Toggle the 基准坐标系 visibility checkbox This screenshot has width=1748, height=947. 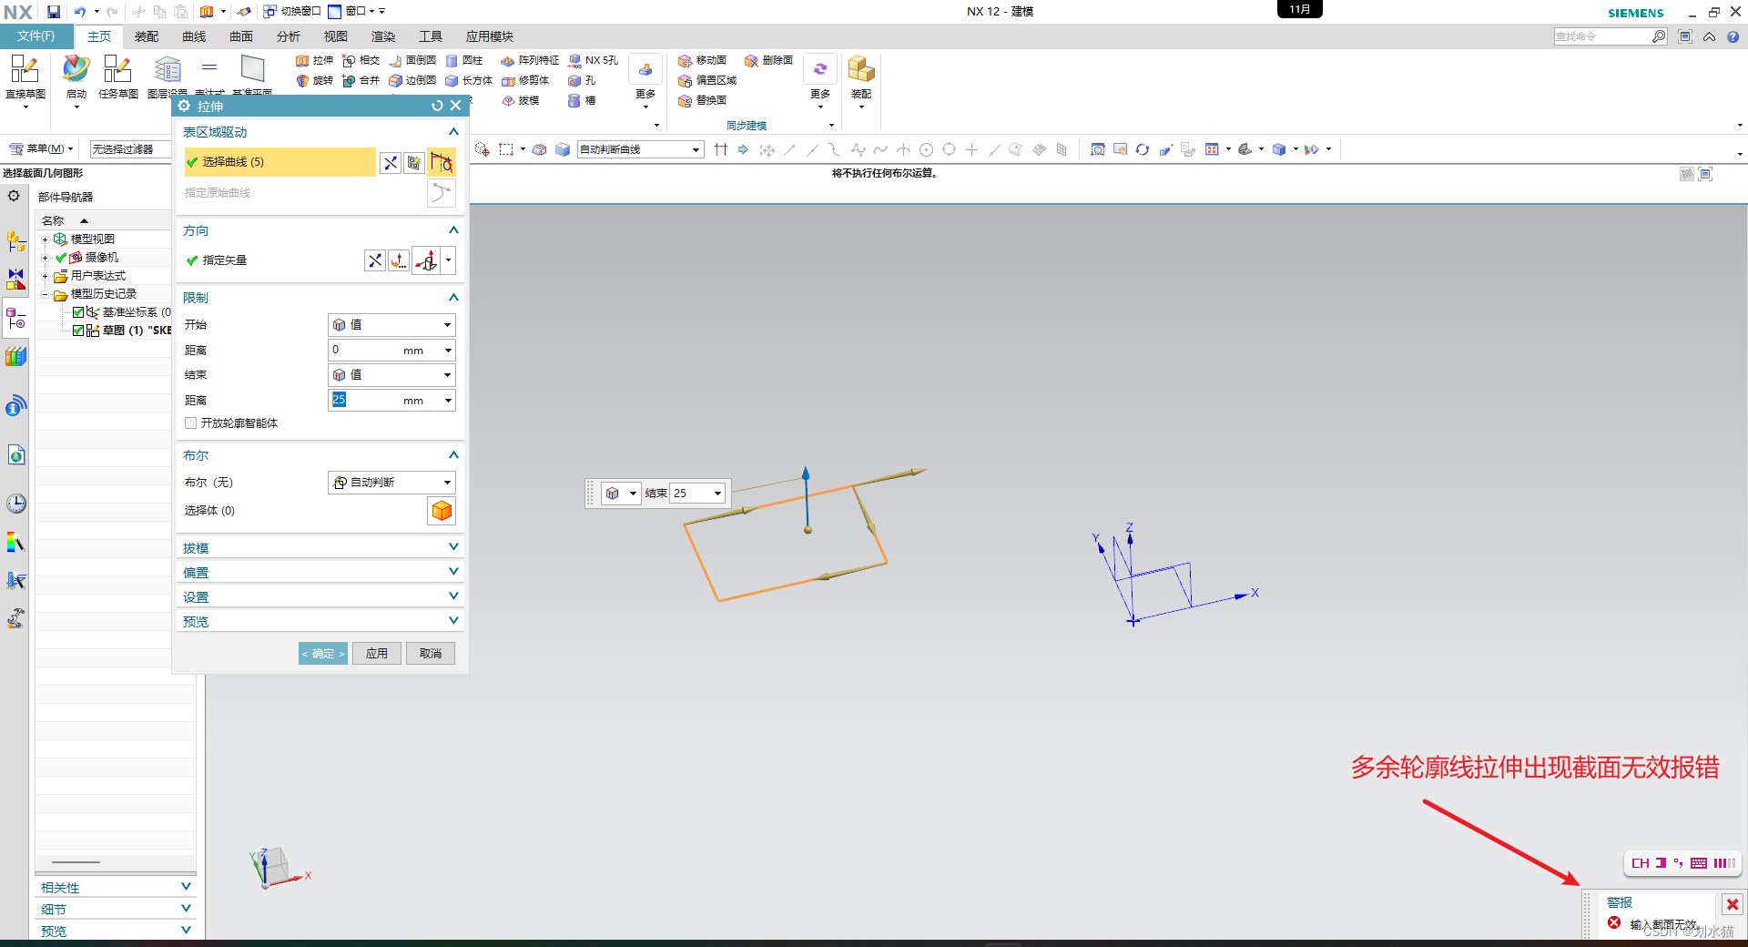click(78, 312)
